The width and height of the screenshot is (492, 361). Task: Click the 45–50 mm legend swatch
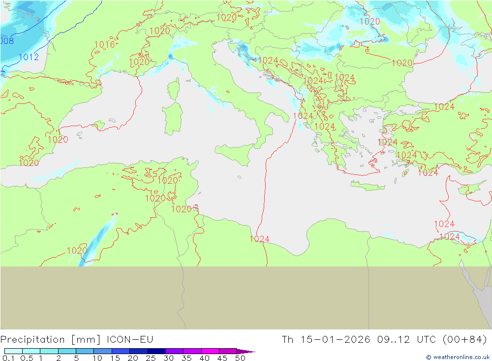pos(228,351)
